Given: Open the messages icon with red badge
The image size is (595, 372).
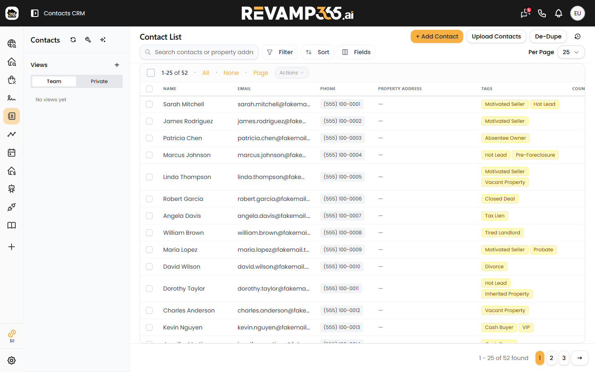Looking at the screenshot, I should (x=525, y=13).
